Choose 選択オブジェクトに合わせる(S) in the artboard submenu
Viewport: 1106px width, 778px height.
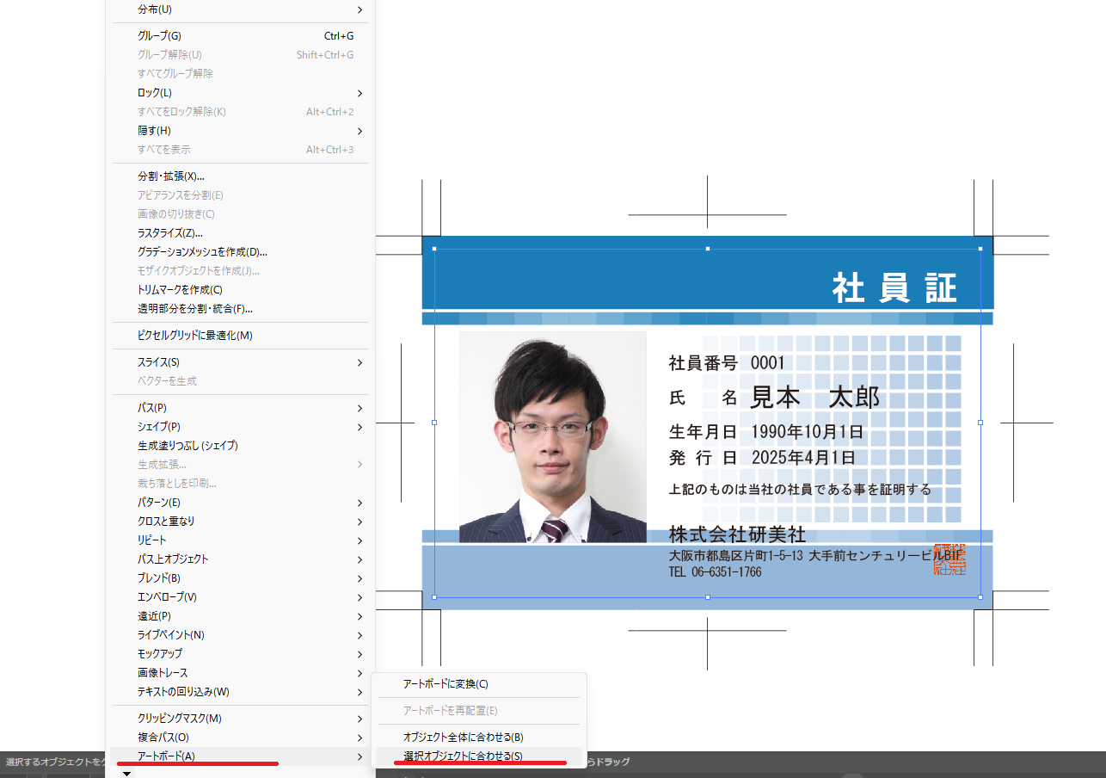coord(463,756)
